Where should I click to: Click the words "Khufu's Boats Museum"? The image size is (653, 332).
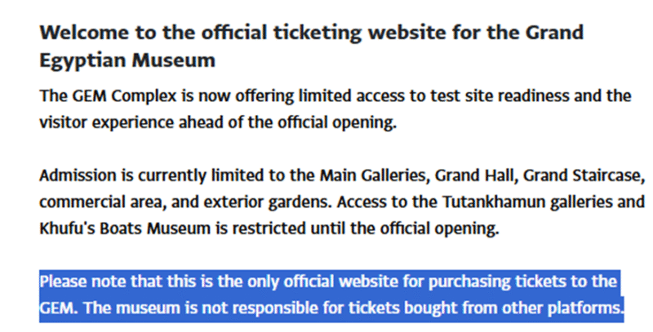pos(126,229)
